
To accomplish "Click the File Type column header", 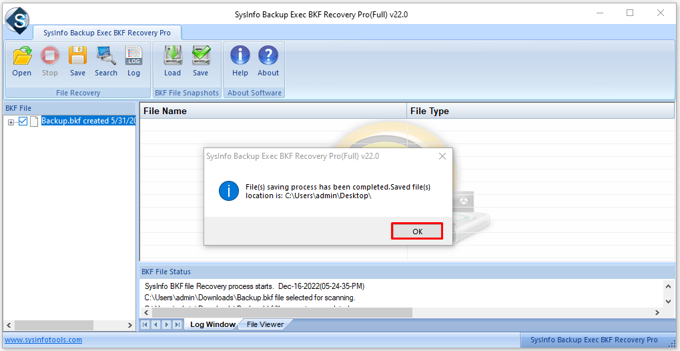I will pos(541,111).
